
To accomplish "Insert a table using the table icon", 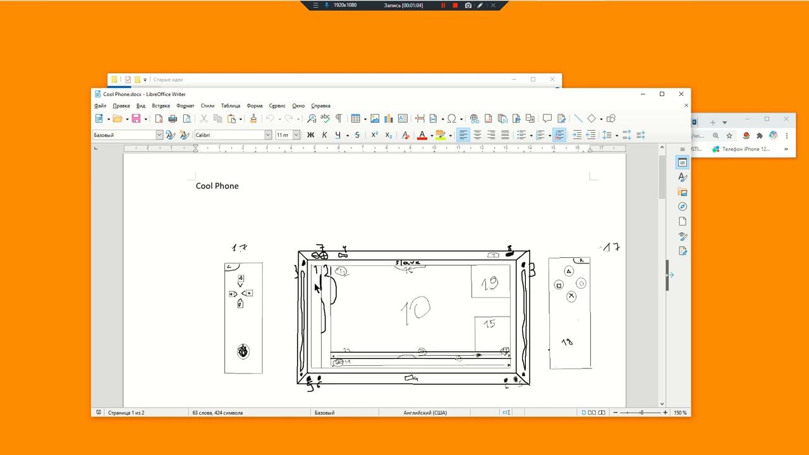I will (x=356, y=119).
